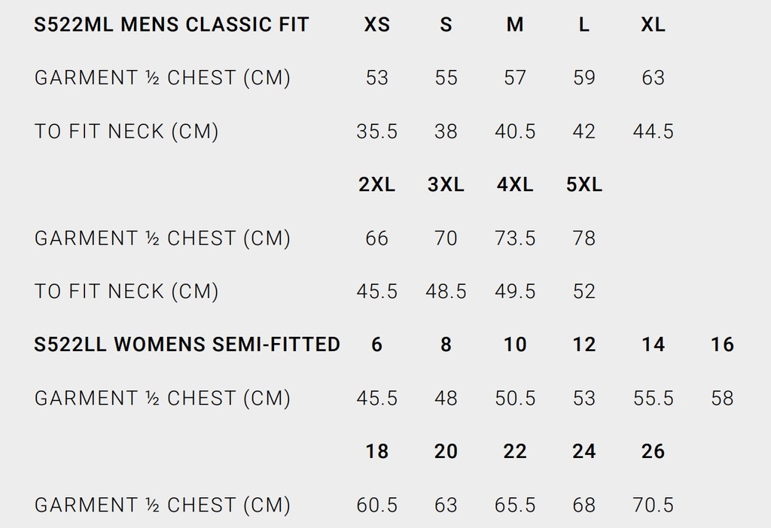
Task: Click the womens size 26 header
Action: 653,451
